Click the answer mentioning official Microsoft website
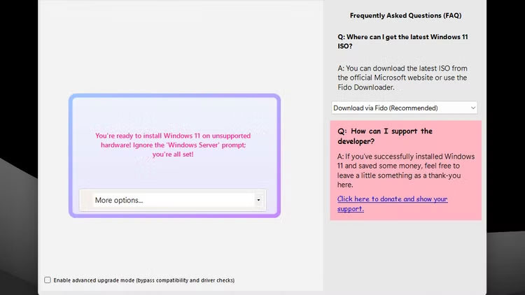Image resolution: width=525 pixels, height=295 pixels. (x=402, y=78)
